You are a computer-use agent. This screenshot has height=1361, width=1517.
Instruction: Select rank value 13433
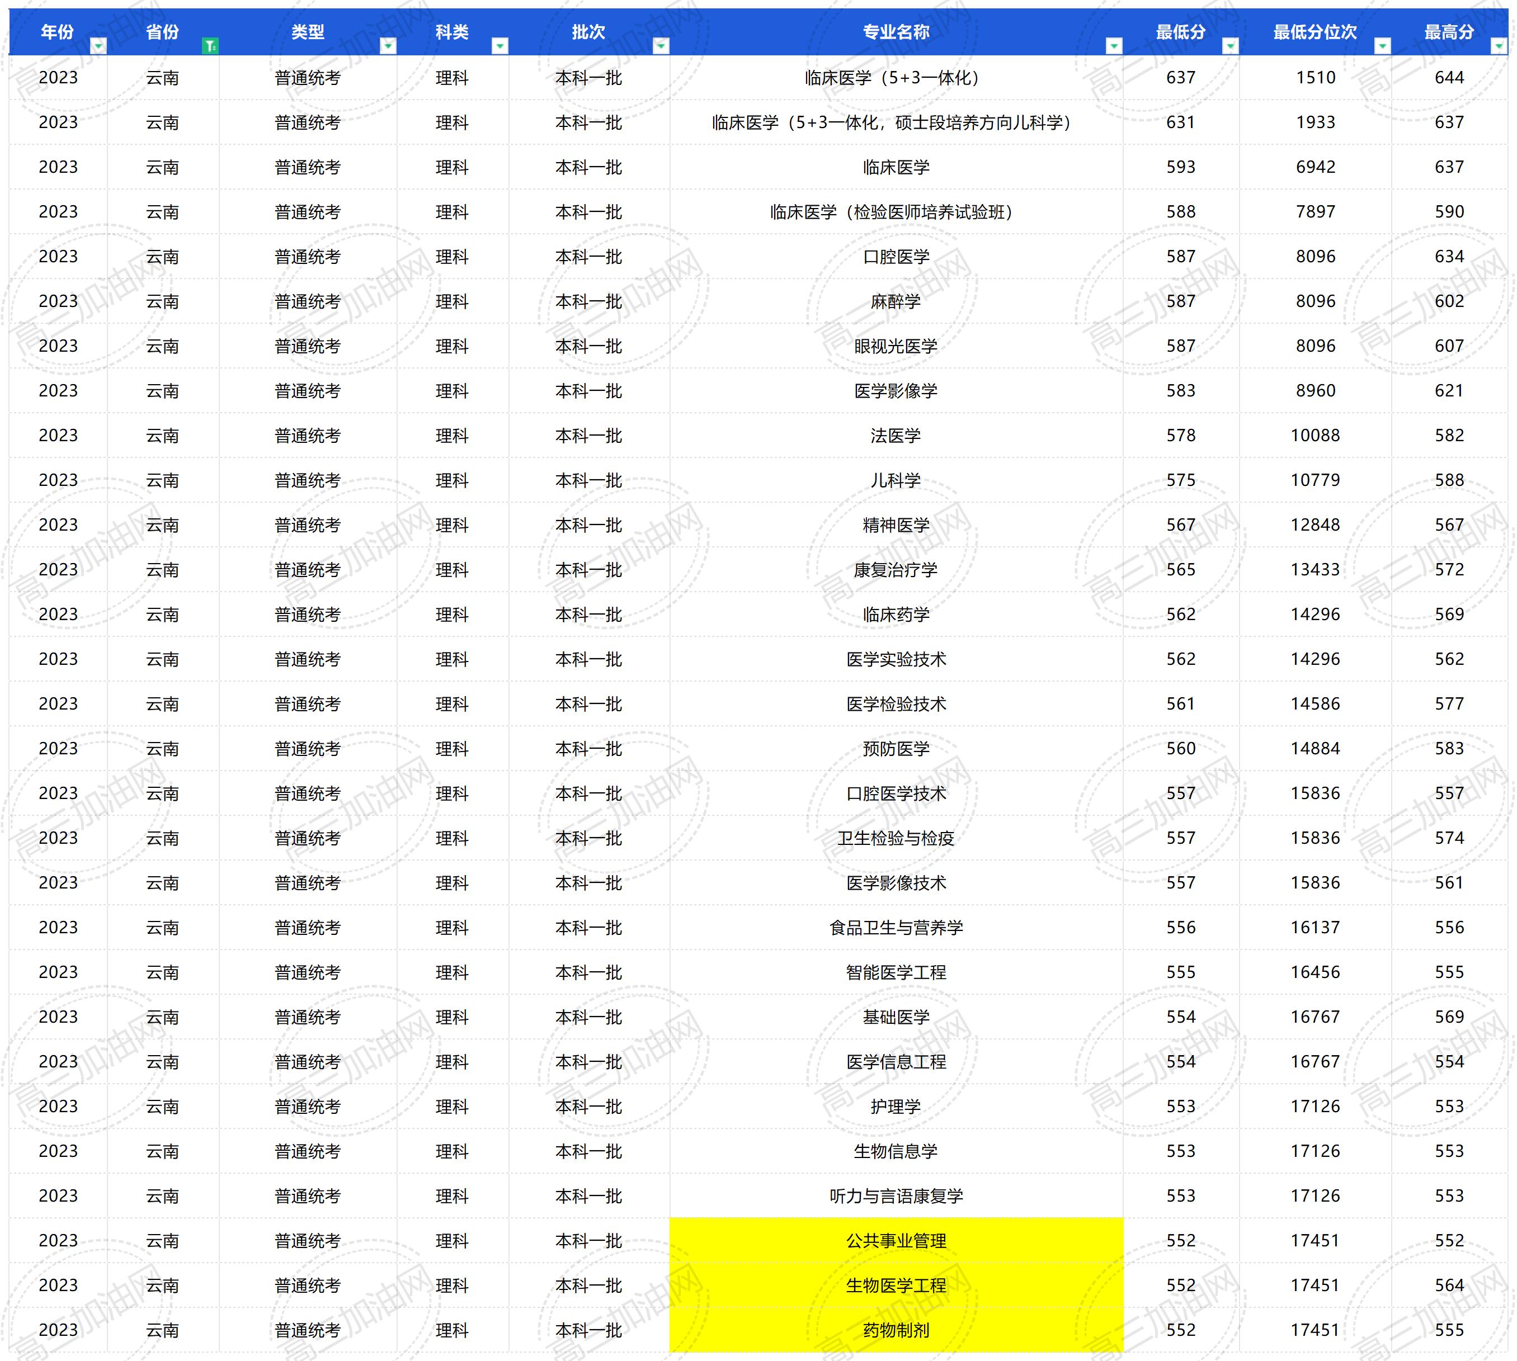click(x=1315, y=570)
